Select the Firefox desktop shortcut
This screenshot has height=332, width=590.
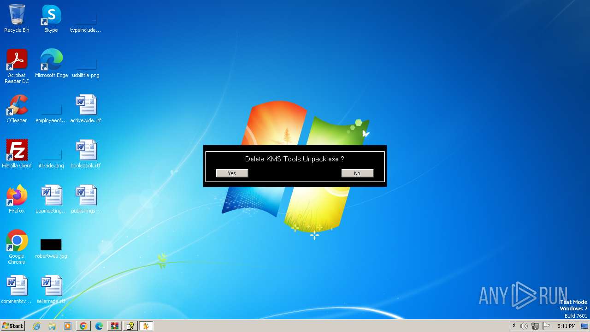click(x=17, y=199)
